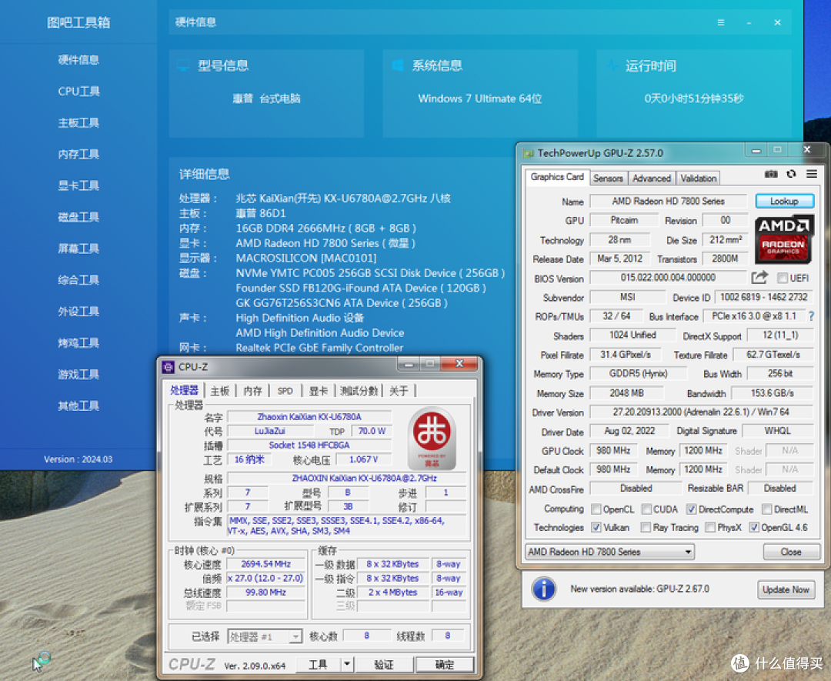Select the Graphics Card tab
Screen dimensions: 831x681
557,177
